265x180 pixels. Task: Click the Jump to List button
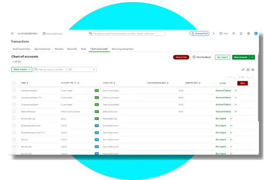(x=181, y=57)
